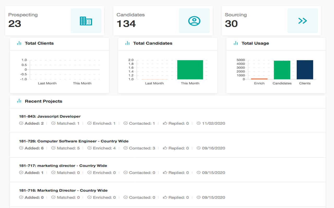Click 'Added: 0' in 181-716 Marketing Director row
Image resolution: width=334 pixels, height=208 pixels.
34,197
